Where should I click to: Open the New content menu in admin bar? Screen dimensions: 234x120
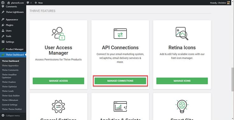(39, 3)
